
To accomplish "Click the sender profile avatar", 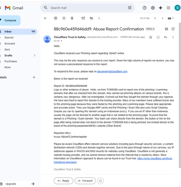I will point(47,39).
